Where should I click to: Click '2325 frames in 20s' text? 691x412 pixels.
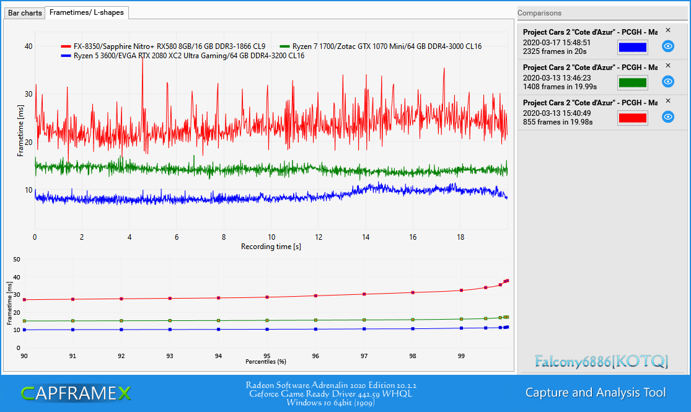[555, 51]
